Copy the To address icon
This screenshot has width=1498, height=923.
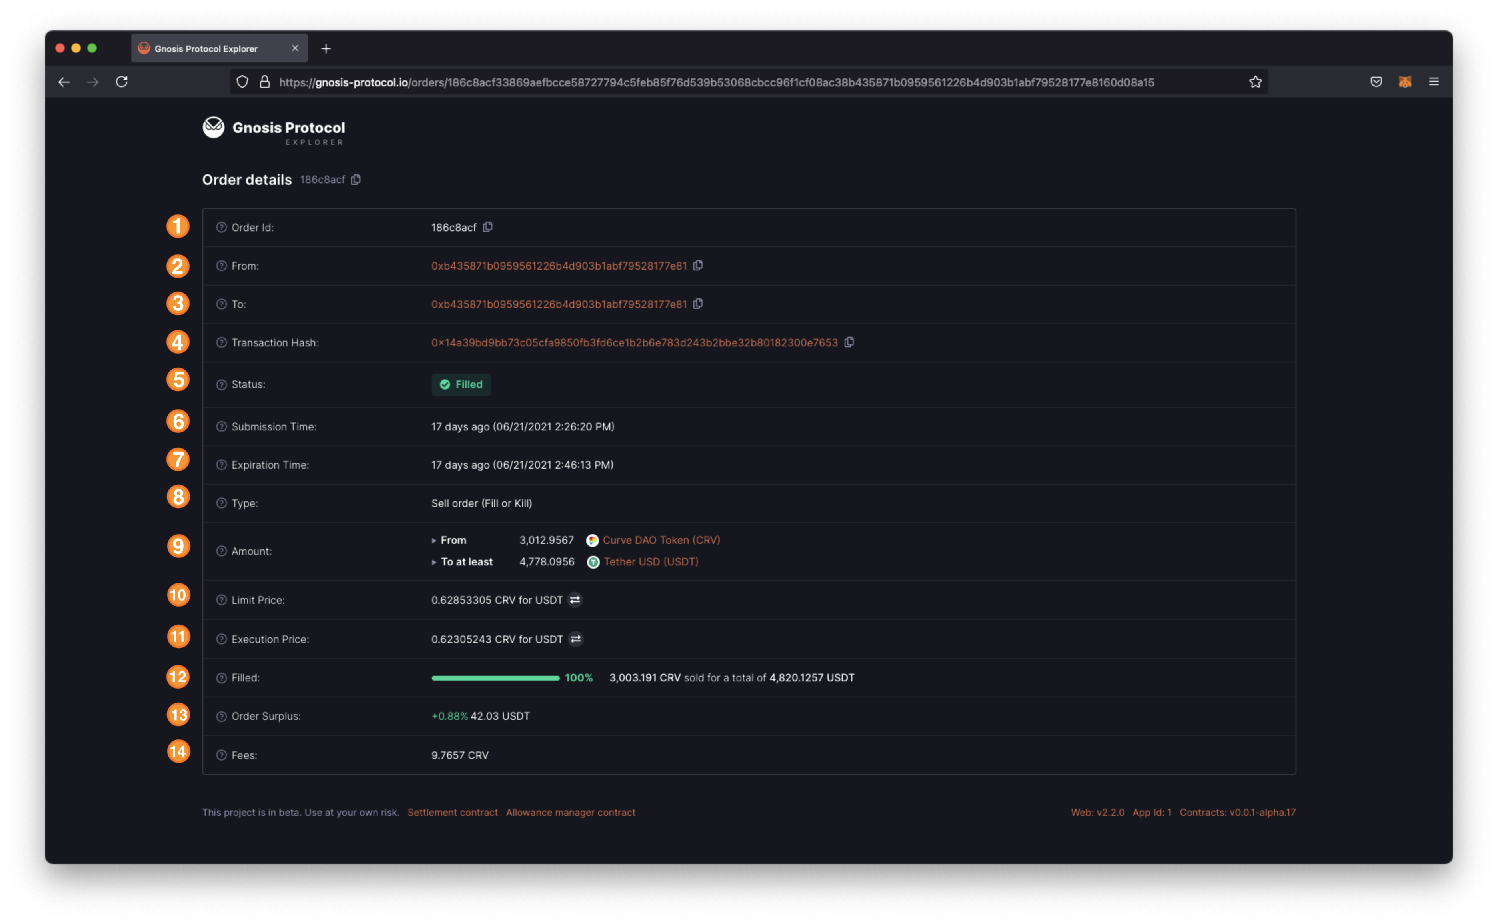click(x=698, y=304)
